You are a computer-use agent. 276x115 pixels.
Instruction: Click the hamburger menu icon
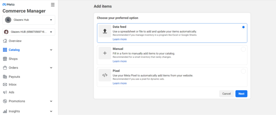(53, 5)
